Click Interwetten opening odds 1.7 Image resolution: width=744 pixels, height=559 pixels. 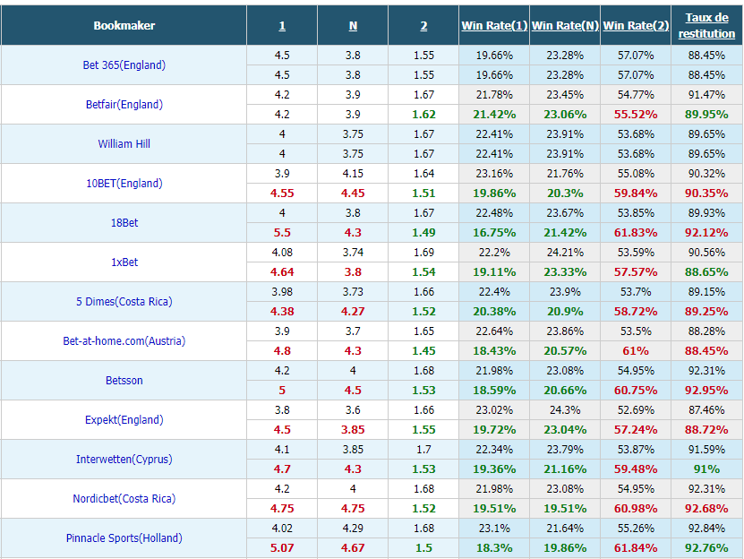(423, 450)
